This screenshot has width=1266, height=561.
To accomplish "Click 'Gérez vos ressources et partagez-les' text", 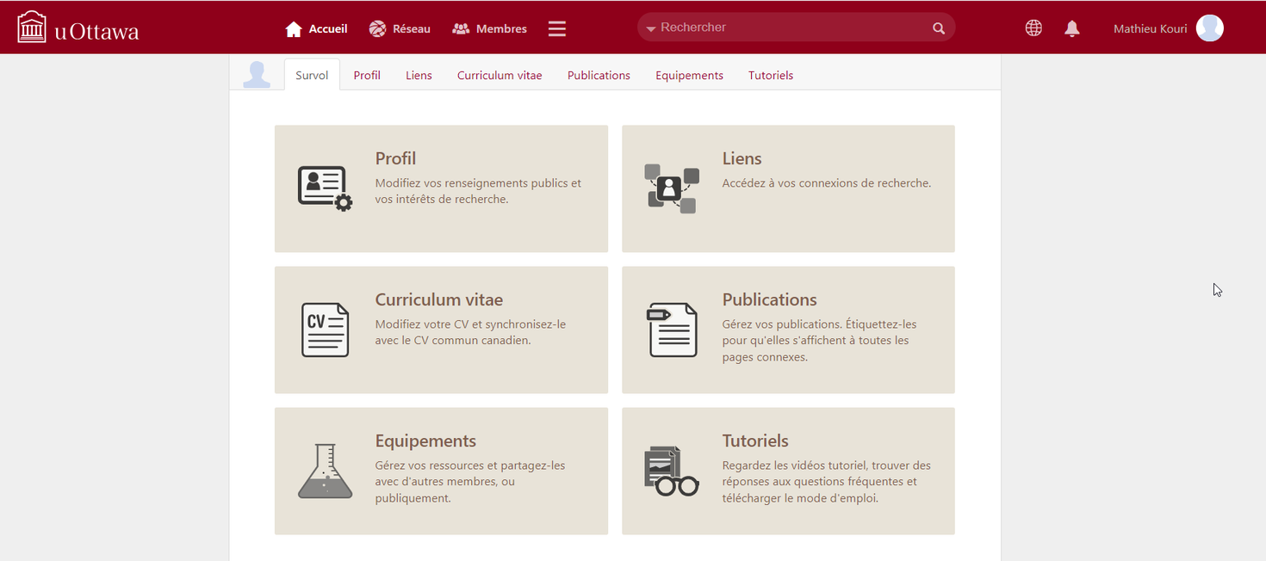I will click(470, 482).
